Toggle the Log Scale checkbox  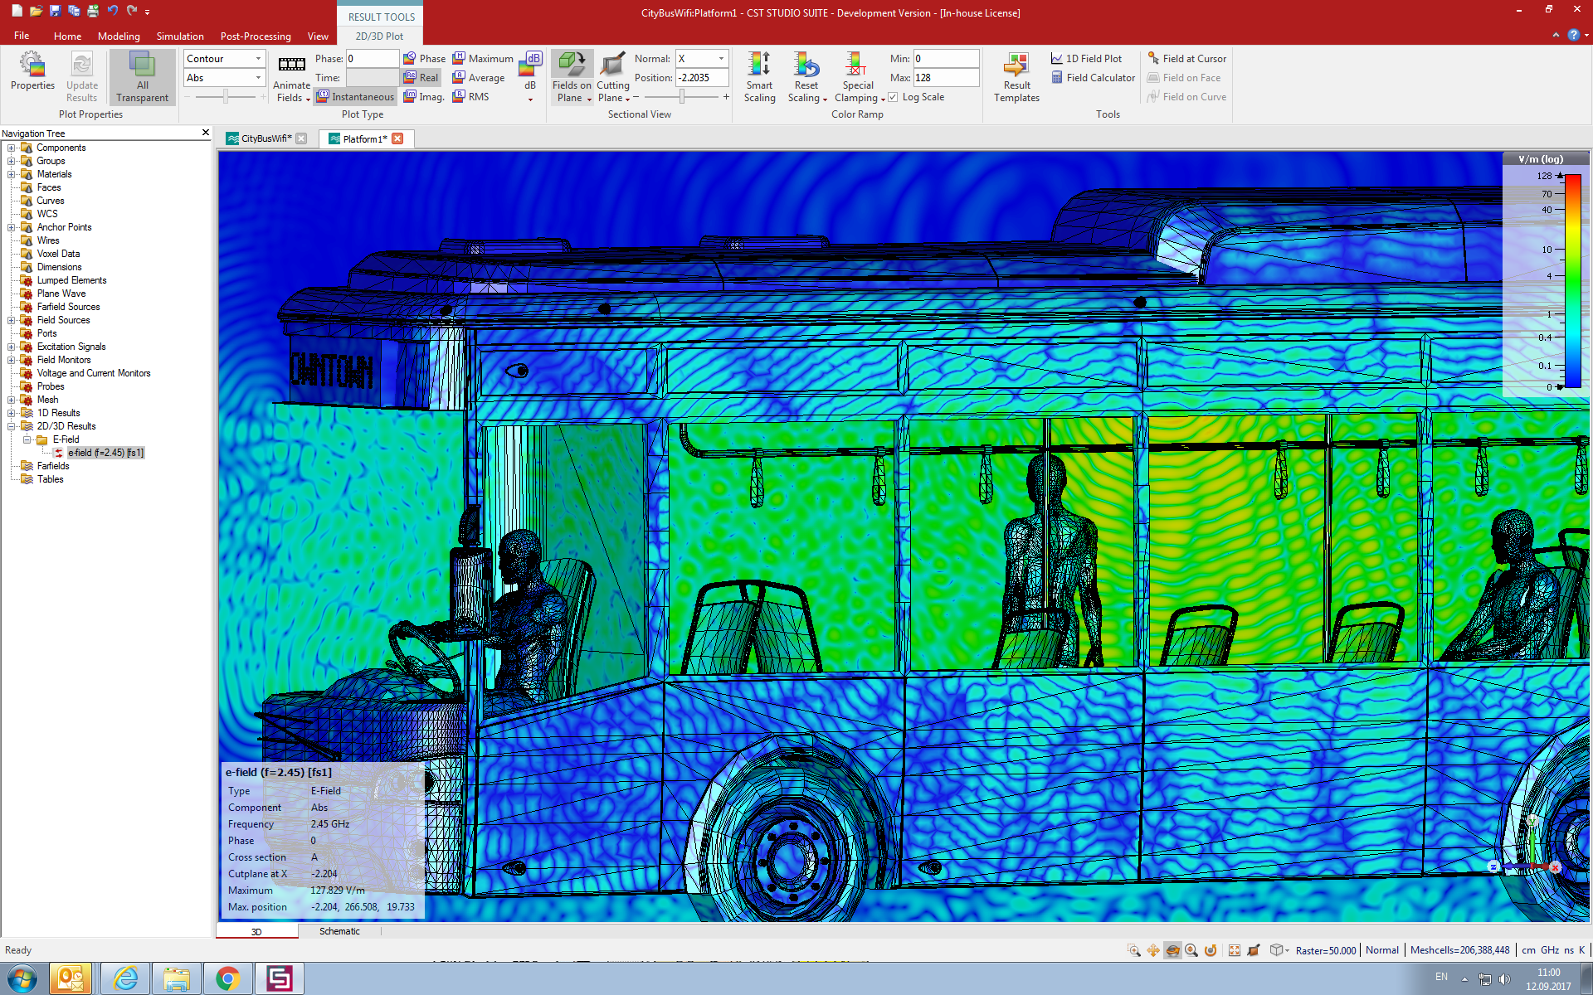pos(892,95)
